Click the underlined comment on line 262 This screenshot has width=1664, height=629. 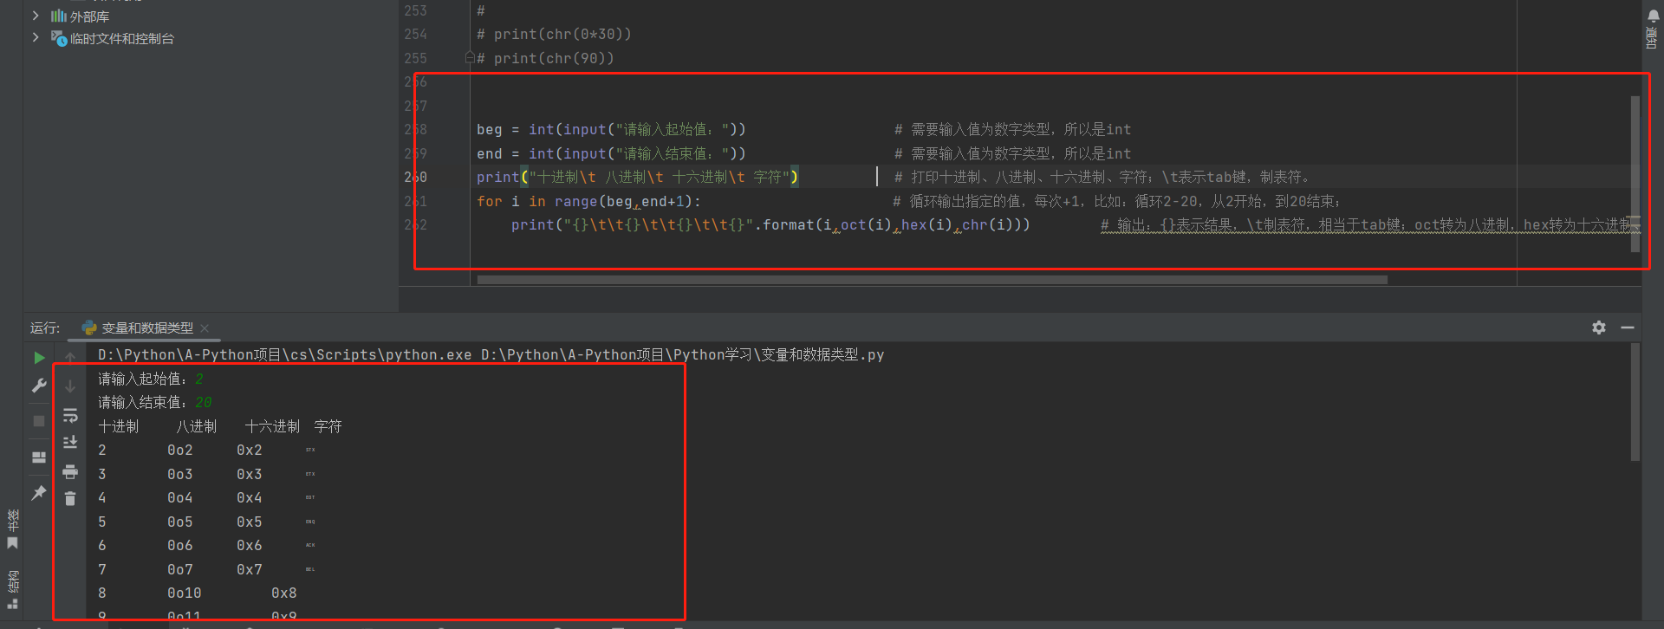pos(1367,224)
